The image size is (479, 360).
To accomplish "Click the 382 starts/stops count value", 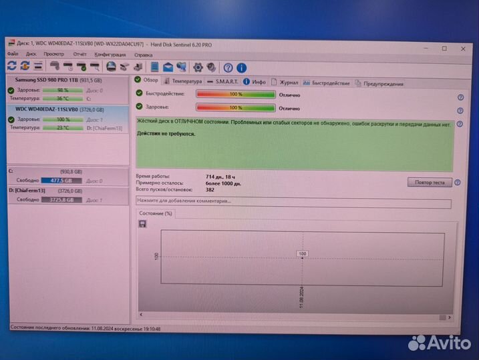I will point(210,189).
